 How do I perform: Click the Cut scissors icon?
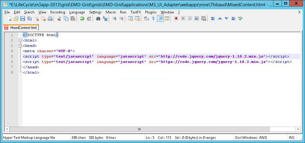pyautogui.click(x=59, y=18)
